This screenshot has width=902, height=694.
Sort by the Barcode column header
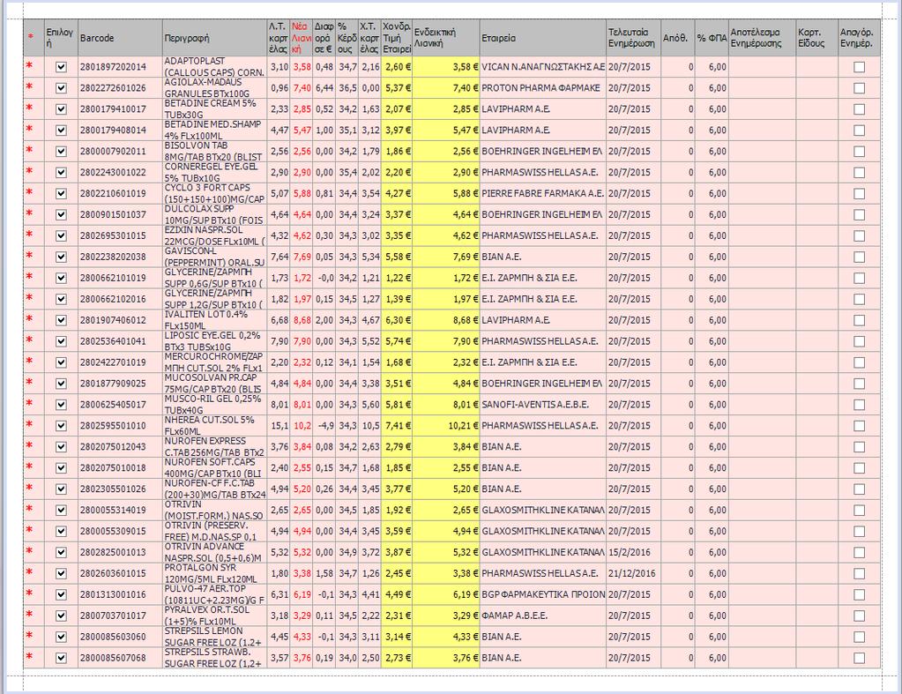[x=120, y=38]
